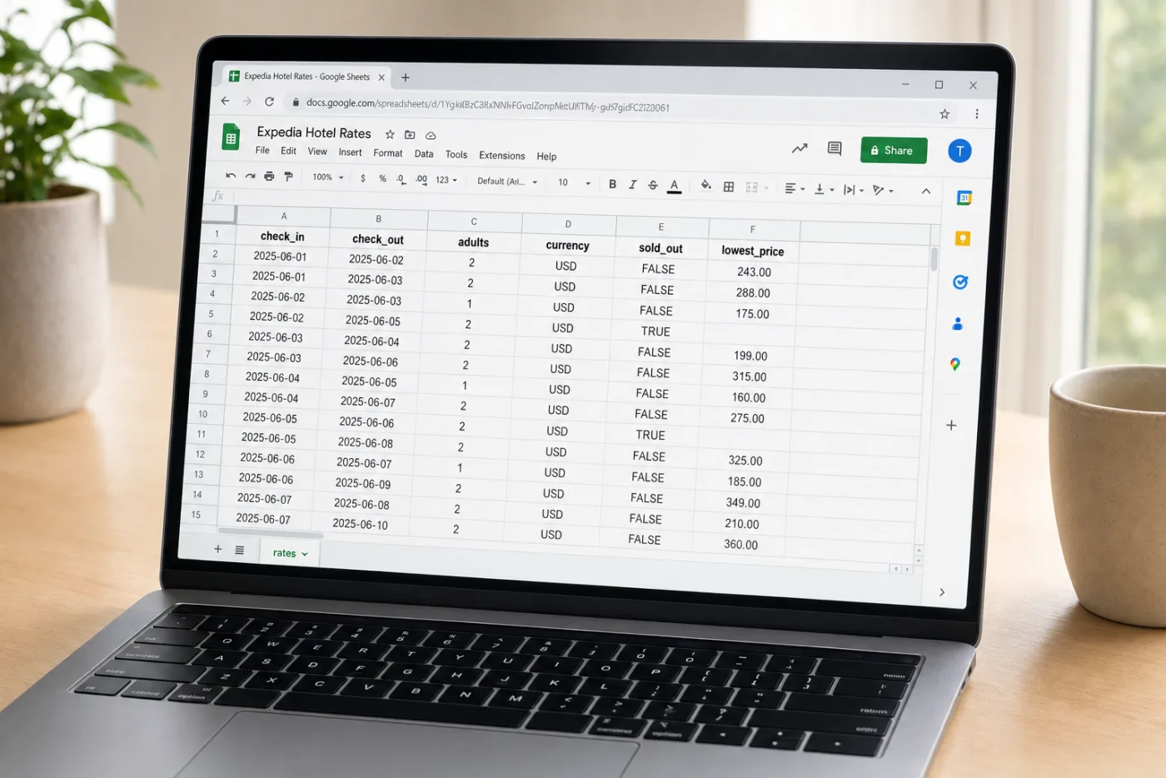This screenshot has height=778, width=1166.
Task: Print the spreadsheet using printer icon
Action: click(269, 176)
